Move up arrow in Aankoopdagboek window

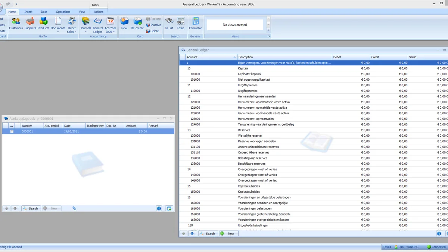tap(7, 208)
